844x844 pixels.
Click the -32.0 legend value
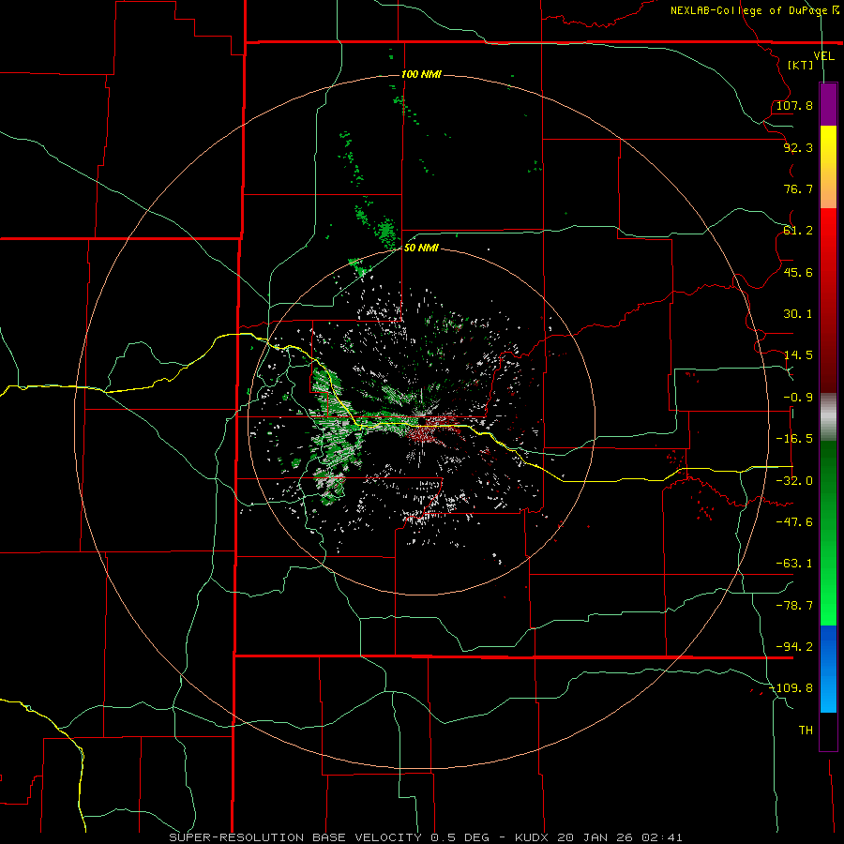[x=794, y=481]
